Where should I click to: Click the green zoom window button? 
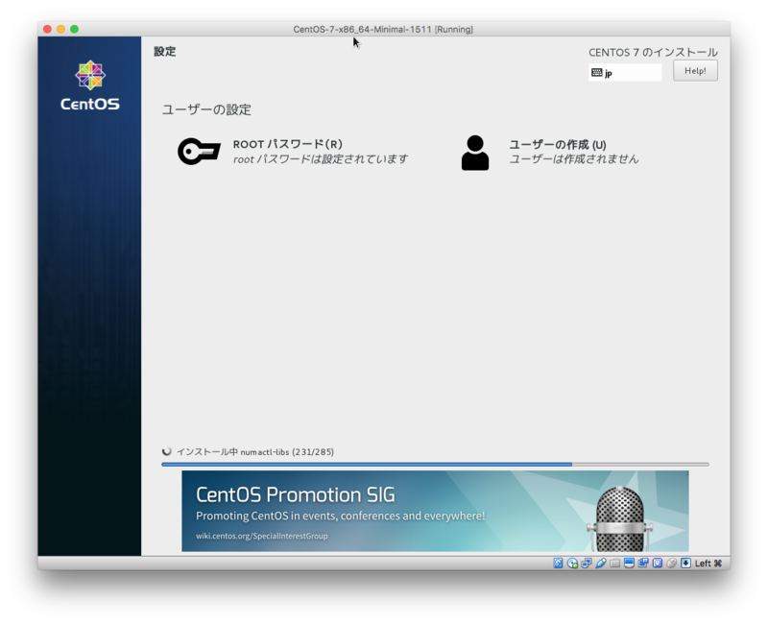coord(75,29)
